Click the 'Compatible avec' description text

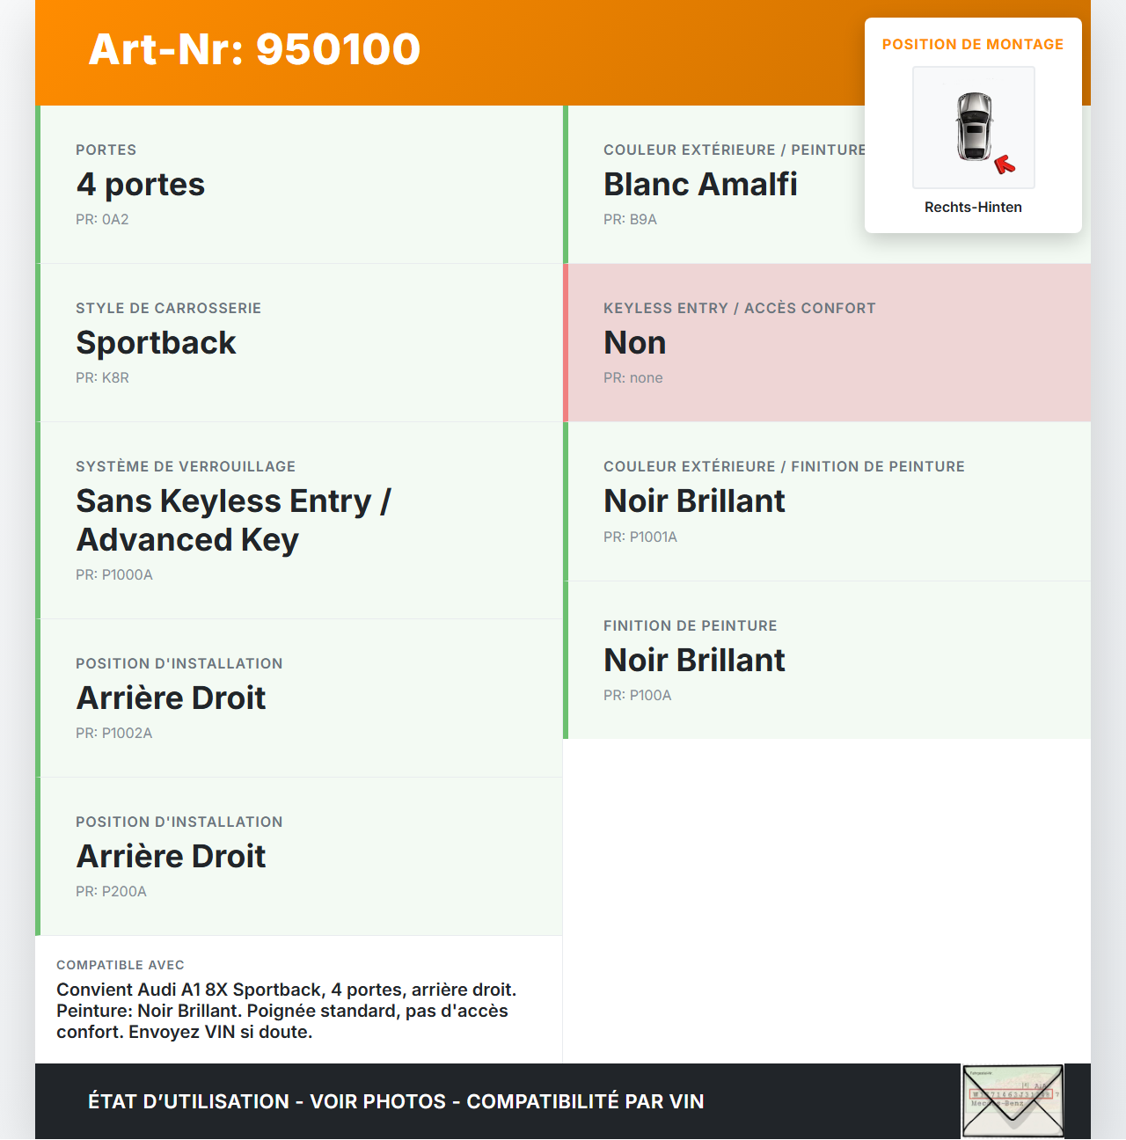pyautogui.click(x=286, y=1011)
